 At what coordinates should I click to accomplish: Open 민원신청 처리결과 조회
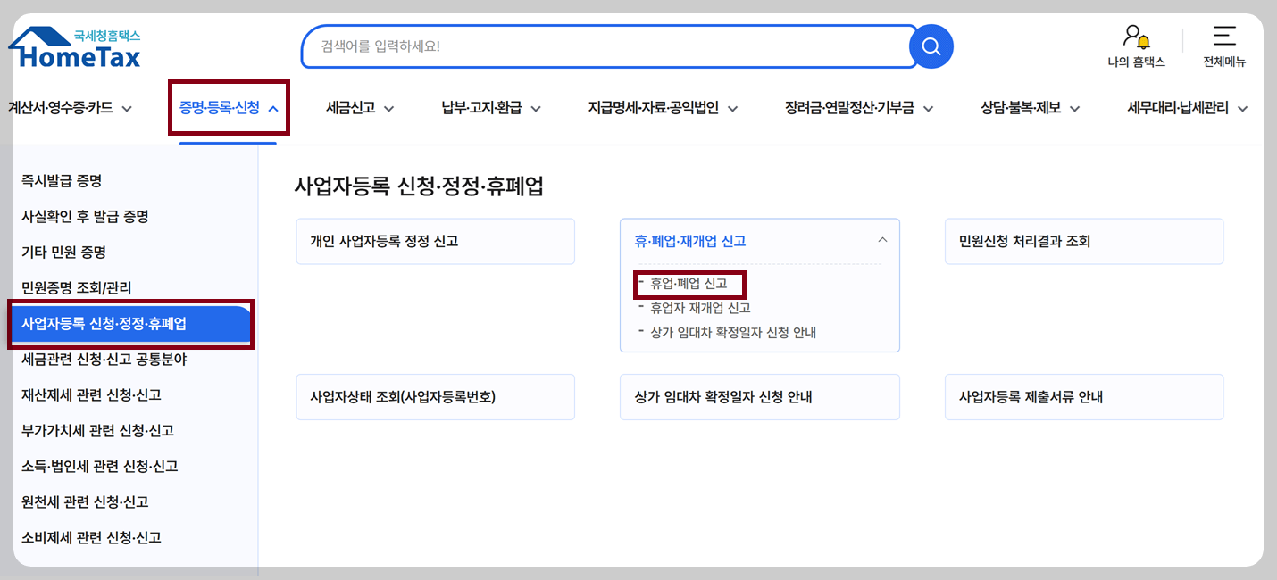(x=1084, y=241)
